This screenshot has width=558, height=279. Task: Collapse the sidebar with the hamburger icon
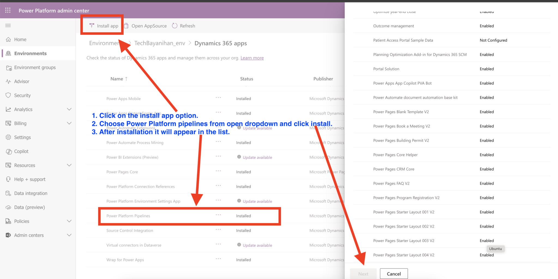8,25
